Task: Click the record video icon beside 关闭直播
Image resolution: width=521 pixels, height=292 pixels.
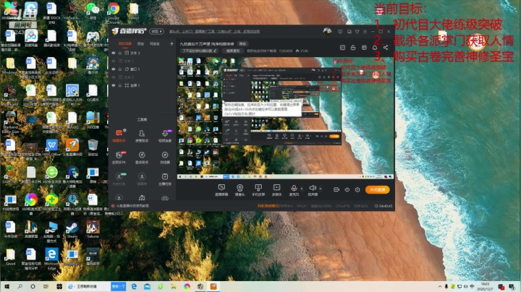Action: click(336, 189)
